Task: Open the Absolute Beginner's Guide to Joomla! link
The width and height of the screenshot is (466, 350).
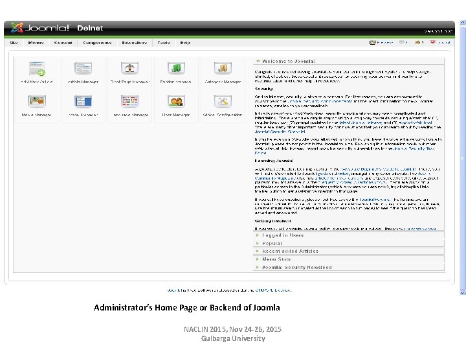Action: 379,169
